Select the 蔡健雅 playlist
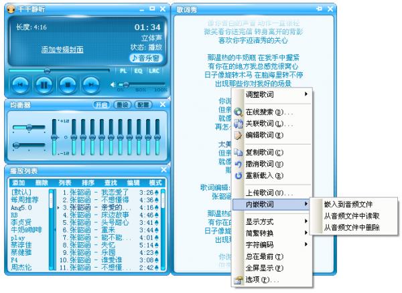The image size is (402, 293). [x=21, y=252]
